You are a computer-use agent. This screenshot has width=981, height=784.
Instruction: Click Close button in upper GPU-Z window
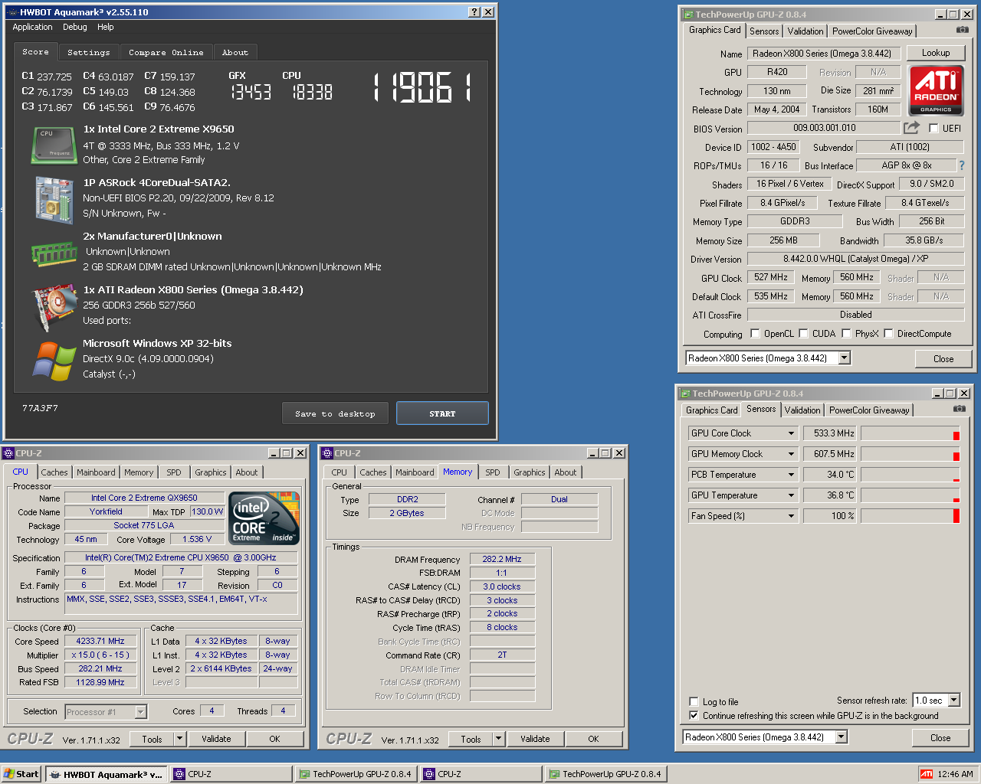pos(943,358)
